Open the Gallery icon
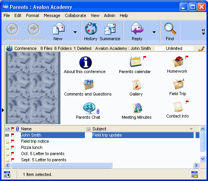Screen dimensions: 208x181 coord(136,85)
